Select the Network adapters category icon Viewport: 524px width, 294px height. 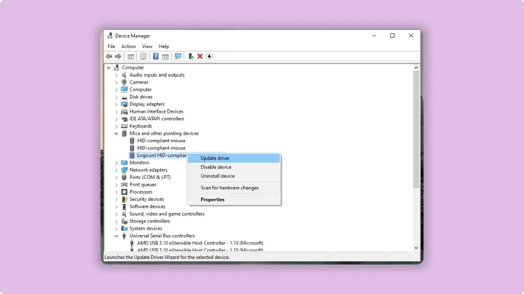pos(124,170)
